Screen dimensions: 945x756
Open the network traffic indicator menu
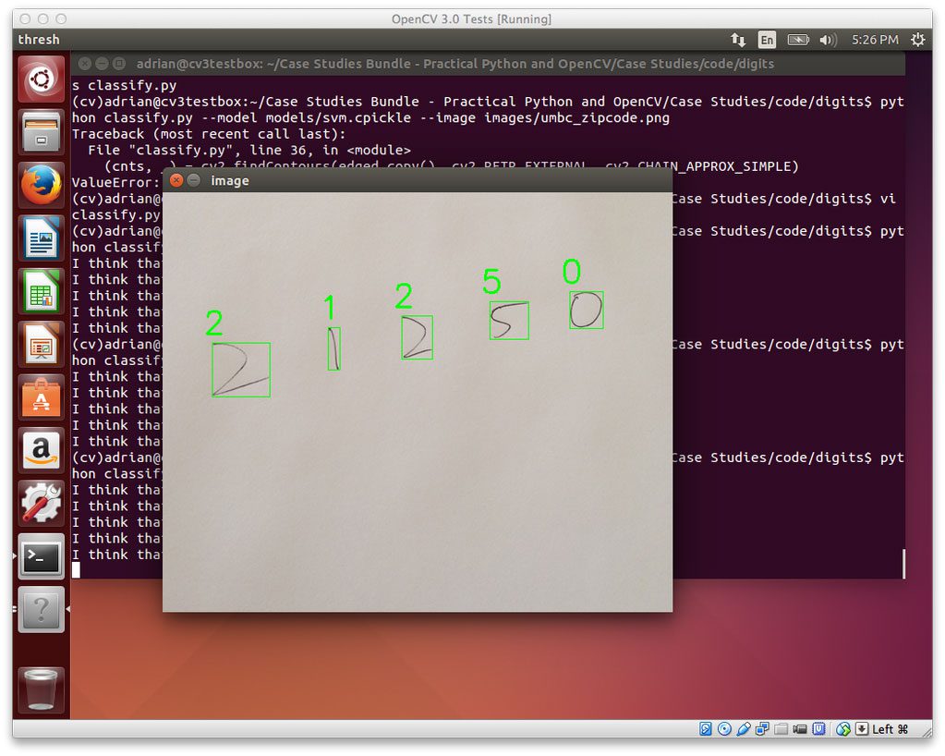click(x=739, y=40)
